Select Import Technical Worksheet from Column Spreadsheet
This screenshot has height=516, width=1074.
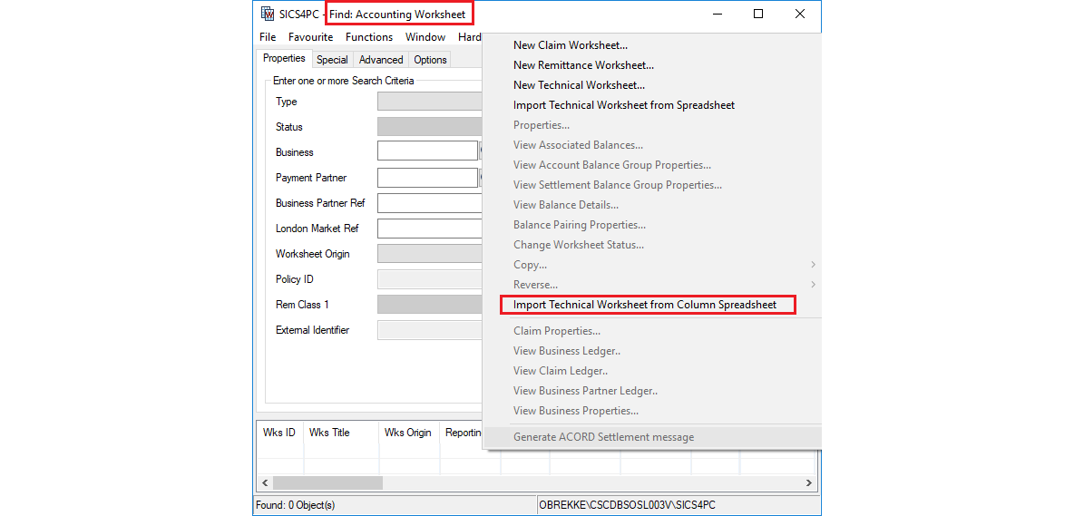point(645,305)
